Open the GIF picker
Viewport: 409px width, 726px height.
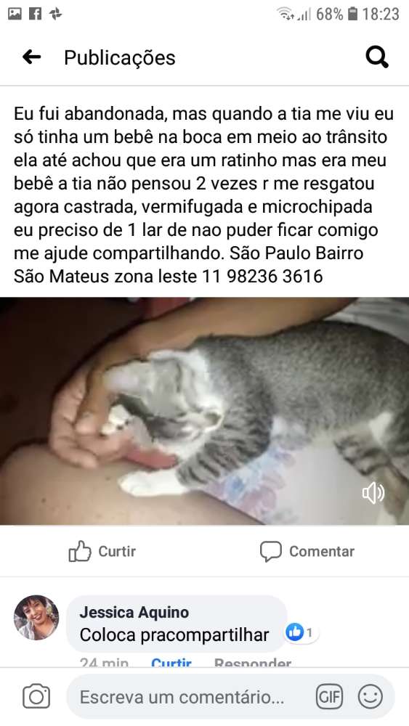329,696
